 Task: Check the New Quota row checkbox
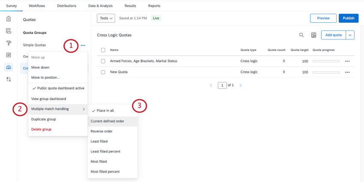tap(103, 72)
